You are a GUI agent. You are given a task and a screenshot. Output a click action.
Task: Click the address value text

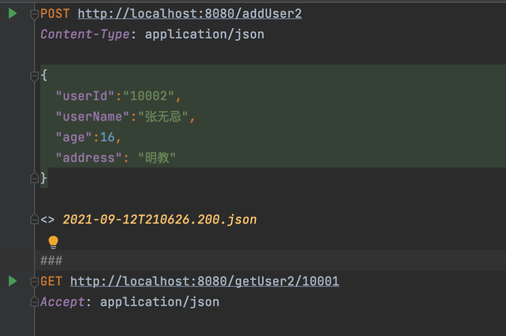point(157,158)
